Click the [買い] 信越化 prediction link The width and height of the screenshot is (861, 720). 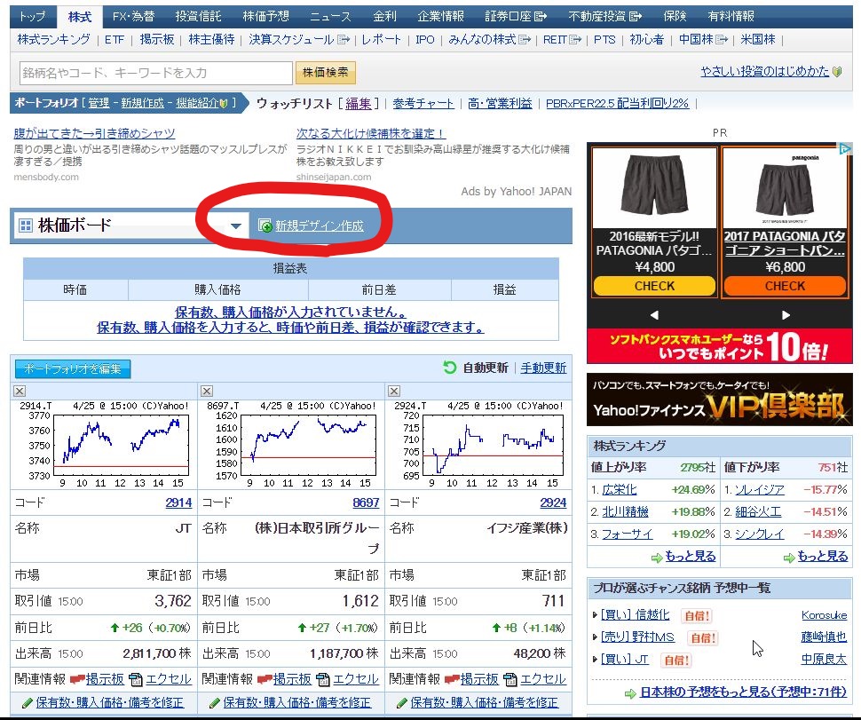coord(635,615)
